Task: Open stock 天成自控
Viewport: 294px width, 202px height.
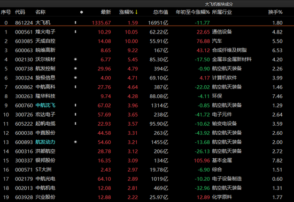Action: tap(45, 41)
